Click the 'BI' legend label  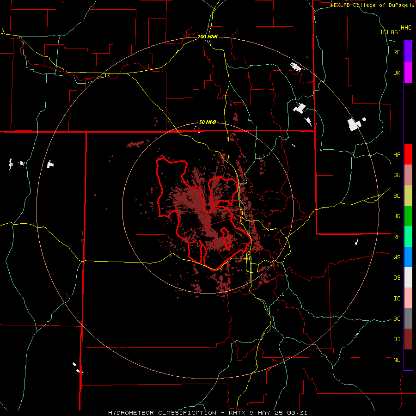pyautogui.click(x=397, y=339)
